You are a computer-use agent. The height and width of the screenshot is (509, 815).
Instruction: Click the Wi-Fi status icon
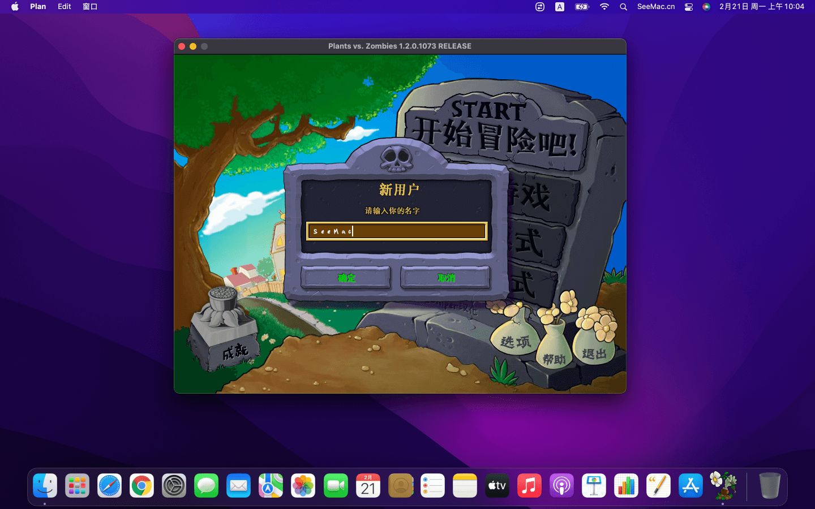604,7
